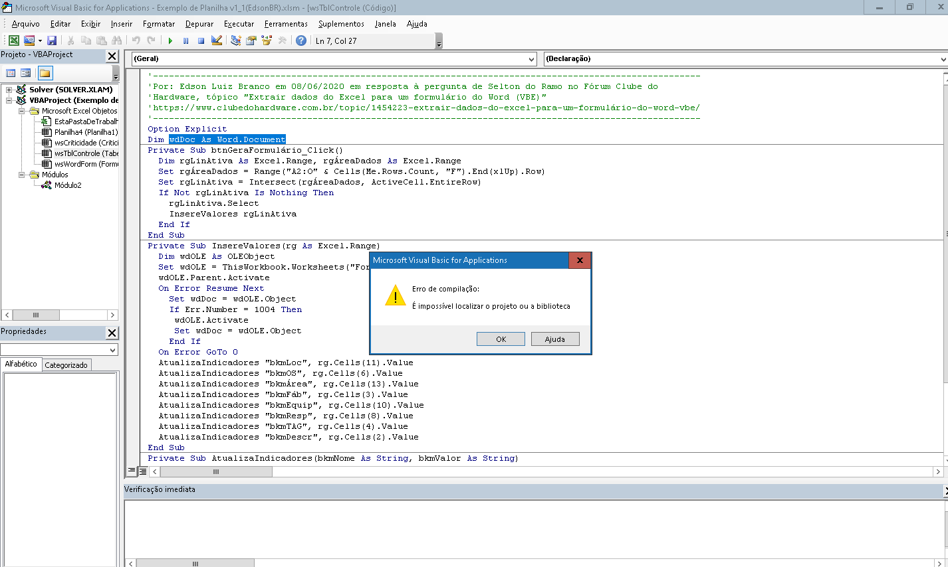
Task: Click the Copy icon in the toolbar
Action: click(86, 40)
